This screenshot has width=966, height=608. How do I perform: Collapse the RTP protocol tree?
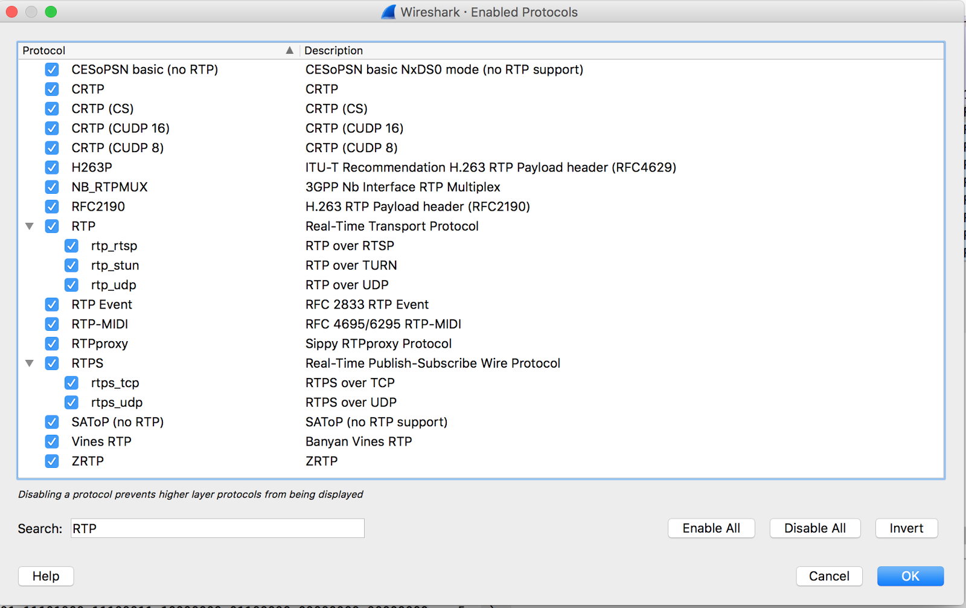pos(29,226)
